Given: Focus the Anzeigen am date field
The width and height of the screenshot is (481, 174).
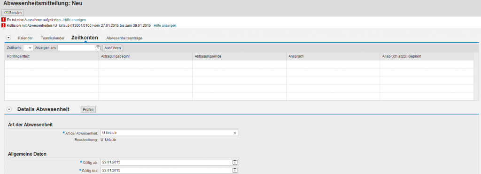Looking at the screenshot, I should click(77, 48).
